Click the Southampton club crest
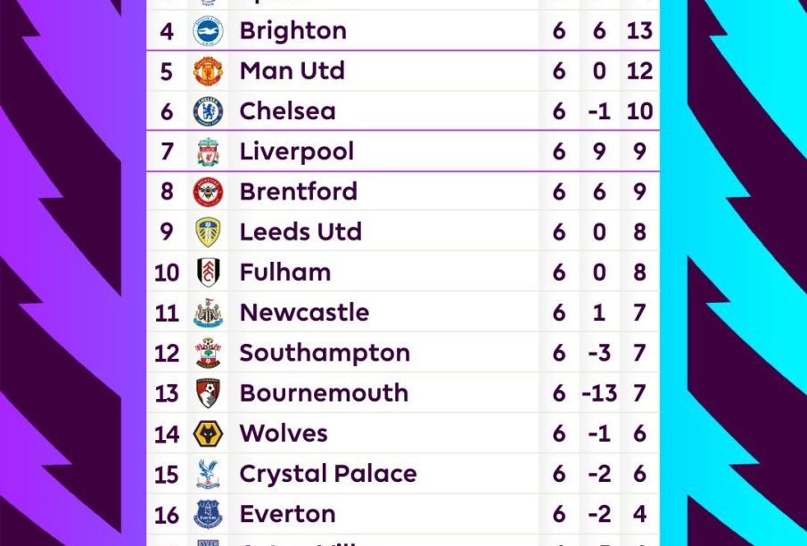The image size is (807, 546). click(x=208, y=353)
